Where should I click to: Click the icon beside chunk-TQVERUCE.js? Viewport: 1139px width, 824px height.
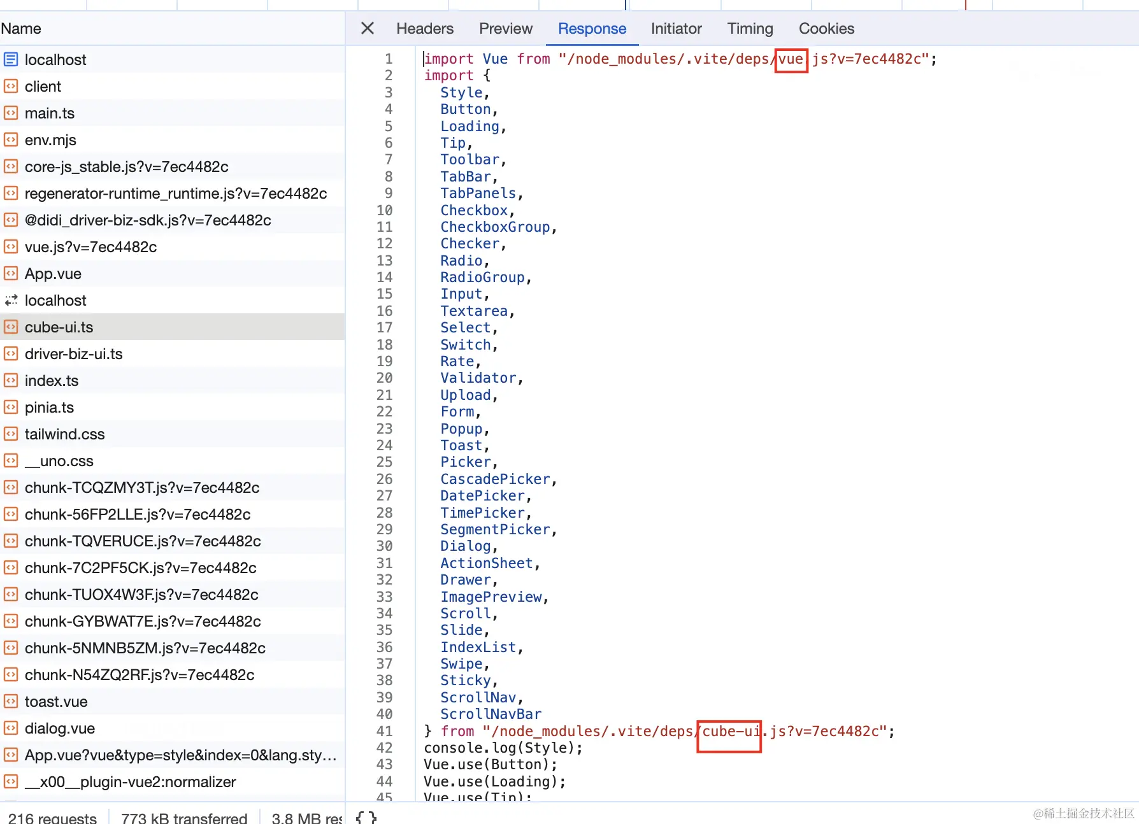point(11,541)
